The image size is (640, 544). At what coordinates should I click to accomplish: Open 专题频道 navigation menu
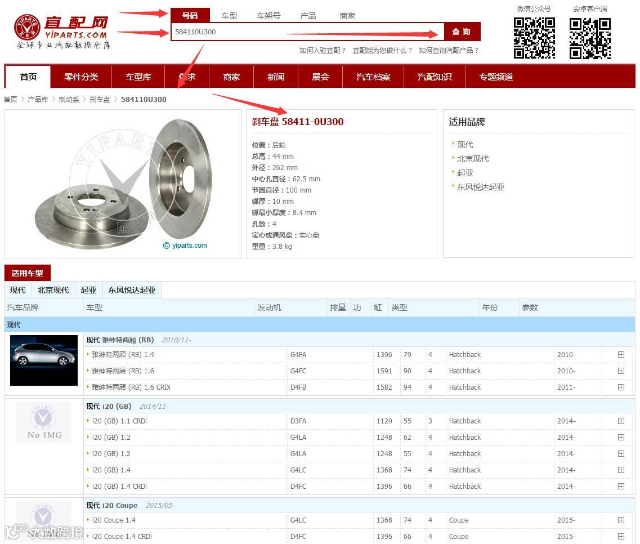496,77
